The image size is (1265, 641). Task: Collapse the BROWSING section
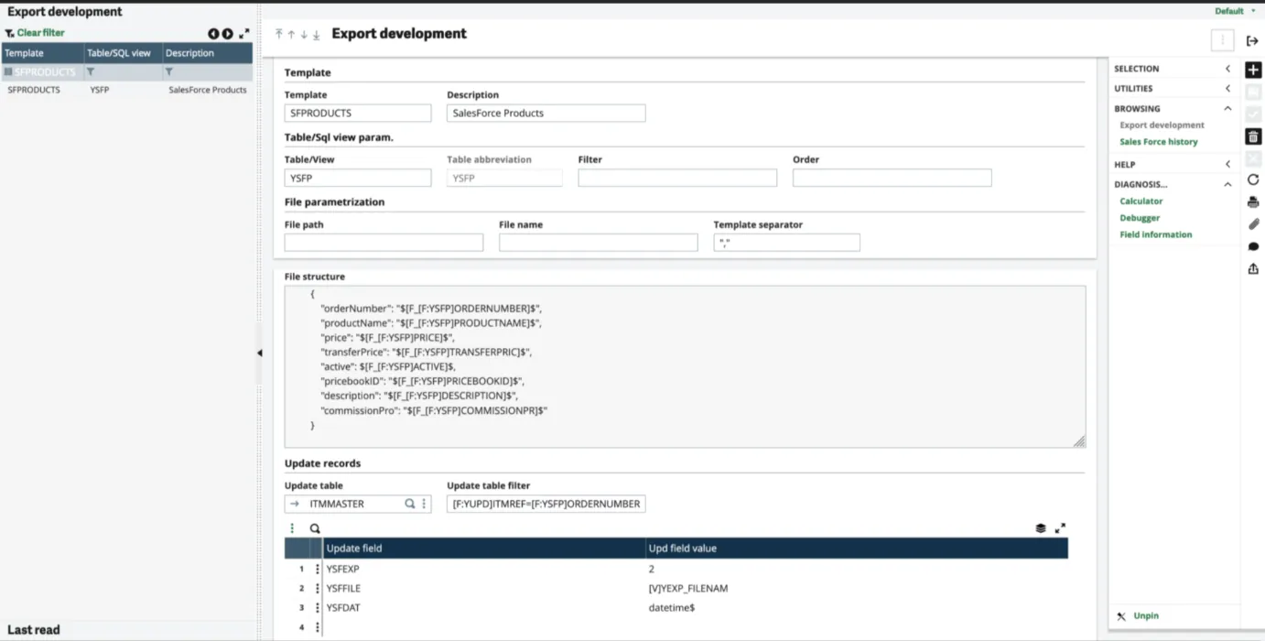[x=1227, y=108]
